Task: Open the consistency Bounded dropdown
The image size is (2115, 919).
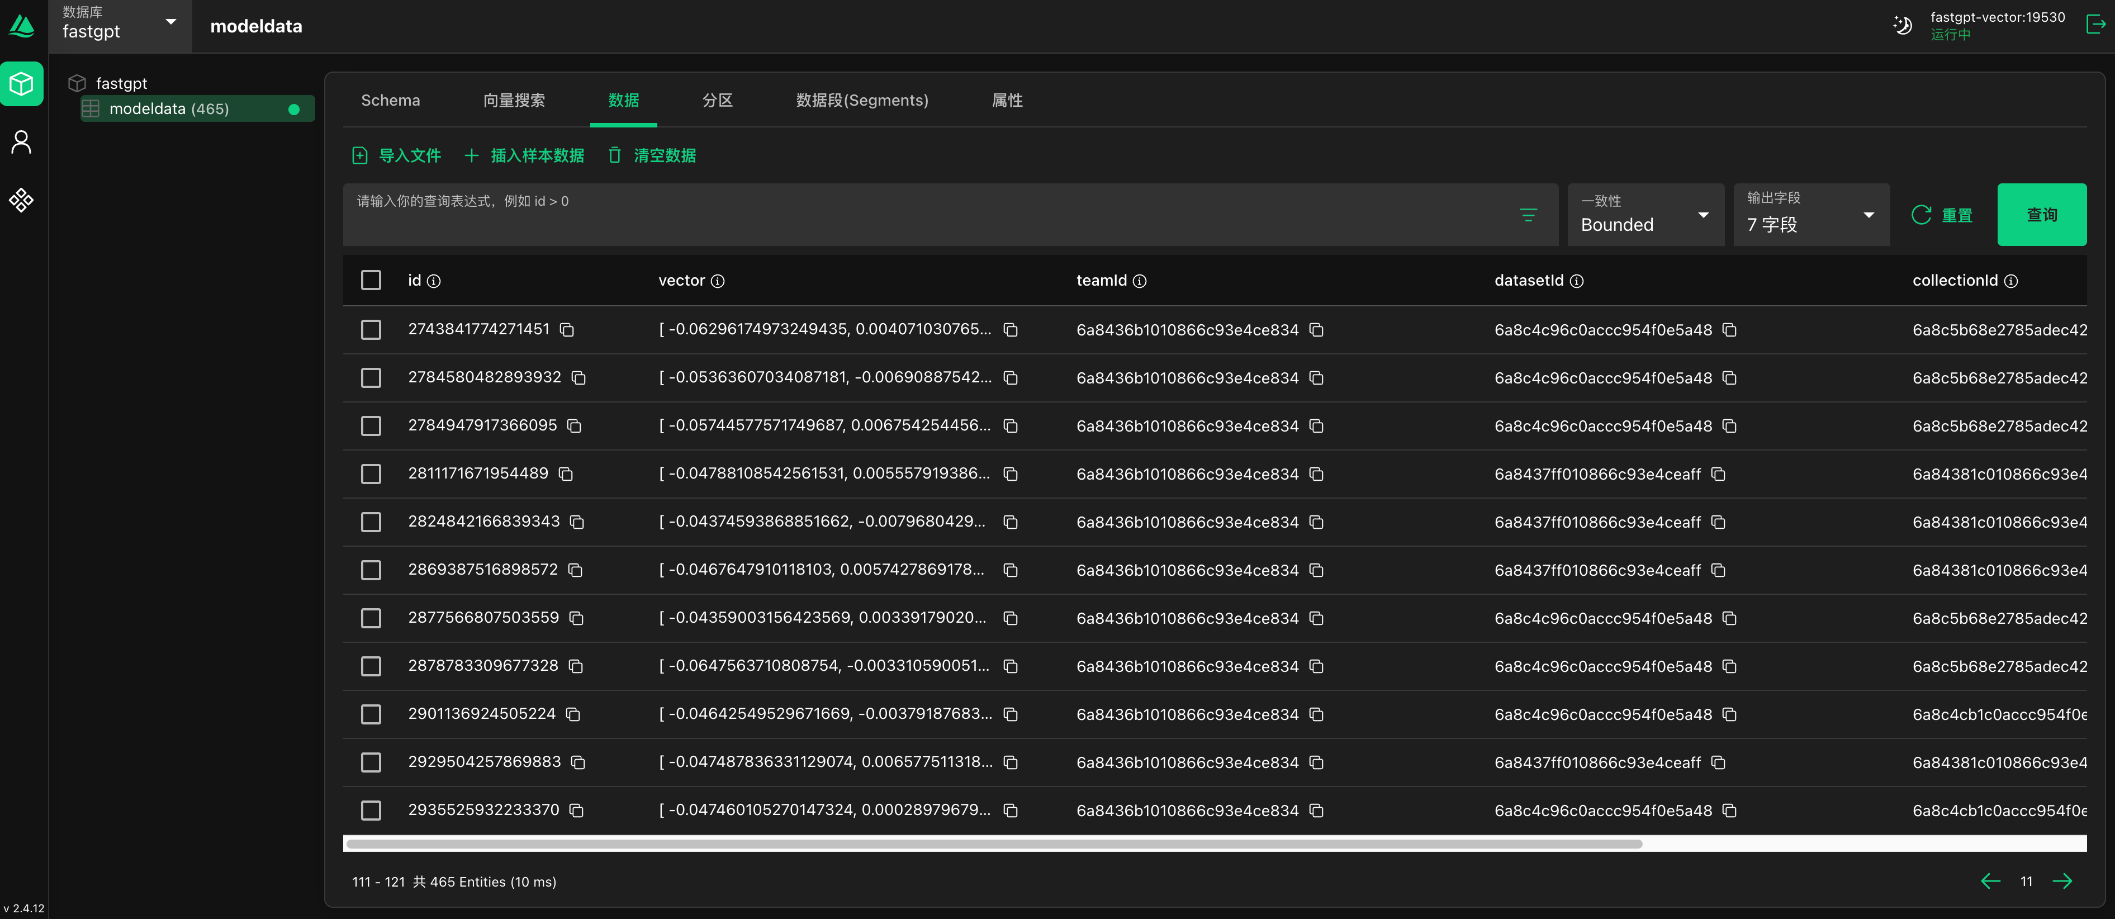Action: (x=1645, y=214)
